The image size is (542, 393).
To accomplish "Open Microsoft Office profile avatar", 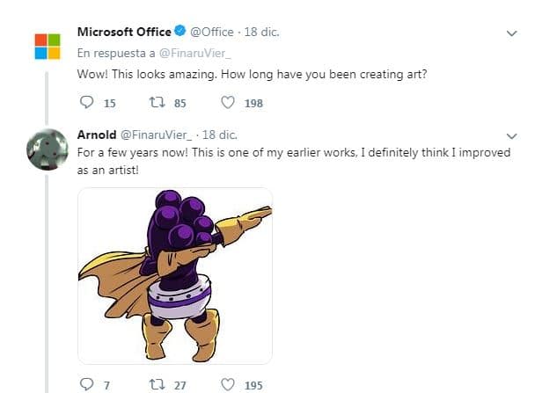I will [x=47, y=46].
